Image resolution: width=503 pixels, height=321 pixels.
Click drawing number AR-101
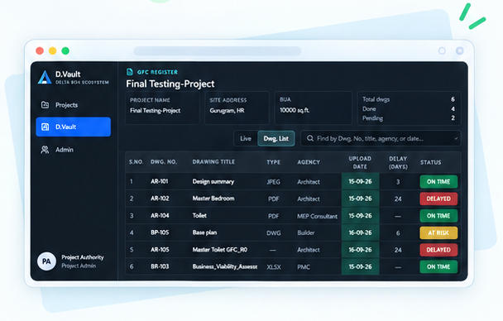(x=160, y=181)
